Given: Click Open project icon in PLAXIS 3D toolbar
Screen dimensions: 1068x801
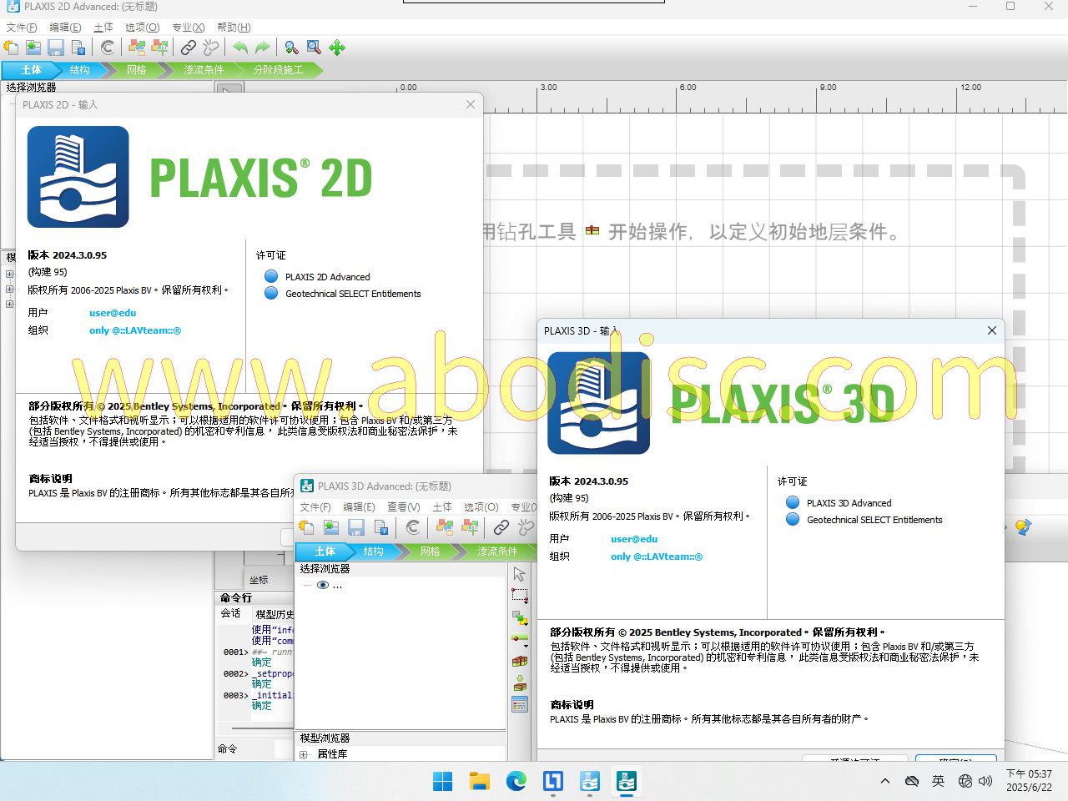Looking at the screenshot, I should tap(331, 527).
